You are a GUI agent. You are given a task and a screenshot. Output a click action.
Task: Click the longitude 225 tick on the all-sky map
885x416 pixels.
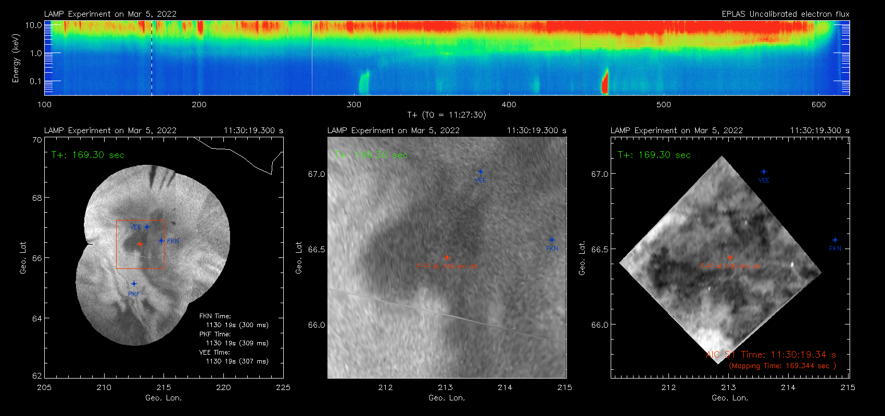[x=283, y=387]
